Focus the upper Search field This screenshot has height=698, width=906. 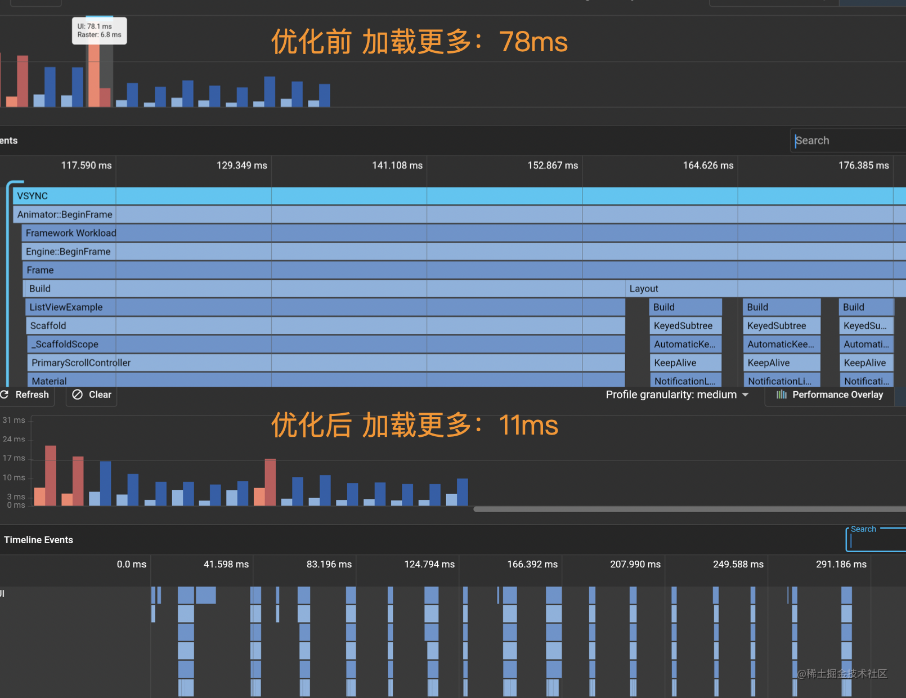[x=848, y=140]
